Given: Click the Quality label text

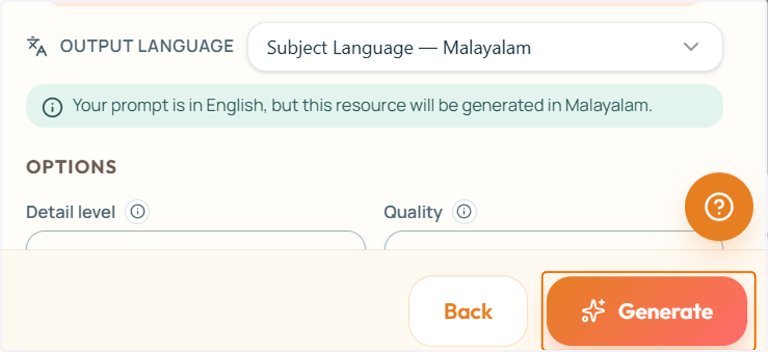Looking at the screenshot, I should (413, 212).
